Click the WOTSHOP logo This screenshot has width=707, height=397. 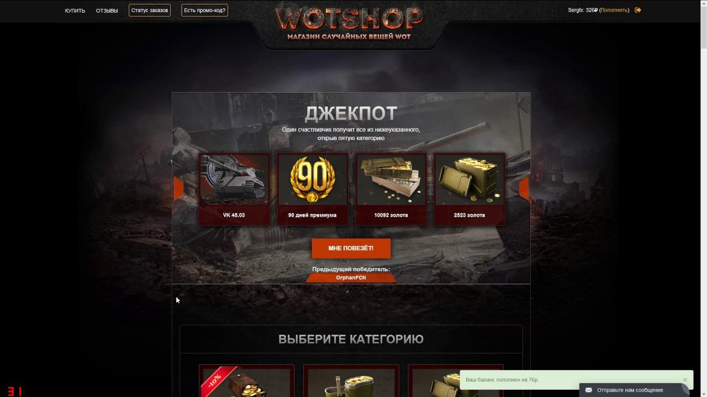[x=350, y=22]
